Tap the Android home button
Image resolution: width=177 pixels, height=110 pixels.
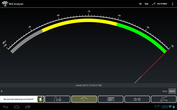point(17,107)
